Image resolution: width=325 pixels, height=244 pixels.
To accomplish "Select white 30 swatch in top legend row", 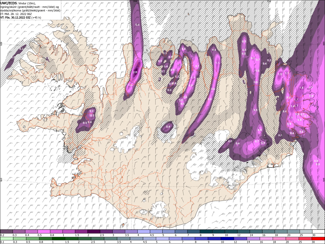I will click(318, 231).
